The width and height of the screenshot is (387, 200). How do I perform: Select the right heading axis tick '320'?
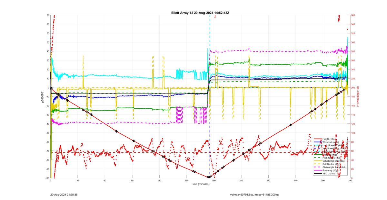[353, 33]
